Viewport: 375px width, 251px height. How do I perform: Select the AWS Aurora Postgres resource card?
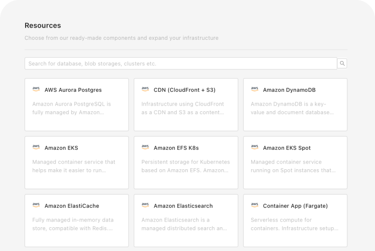77,104
